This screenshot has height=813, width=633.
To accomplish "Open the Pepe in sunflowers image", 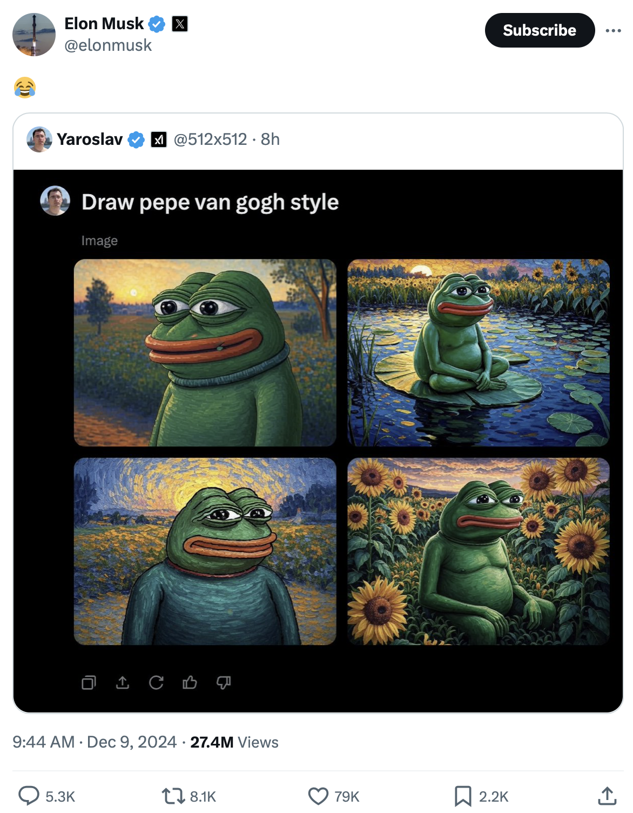I will click(478, 551).
